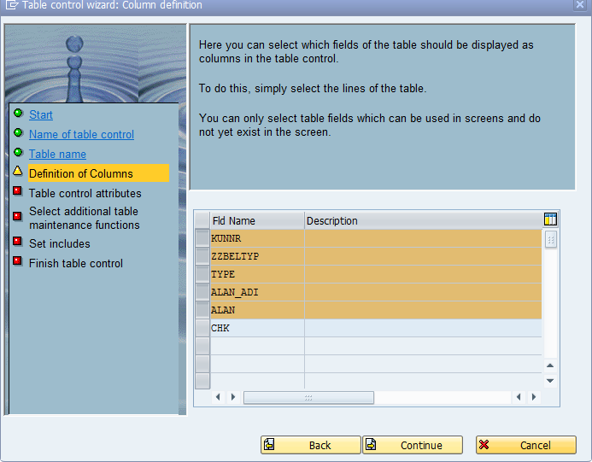Click the Description cell of the CHK row
This screenshot has height=462, width=592.
pos(423,328)
